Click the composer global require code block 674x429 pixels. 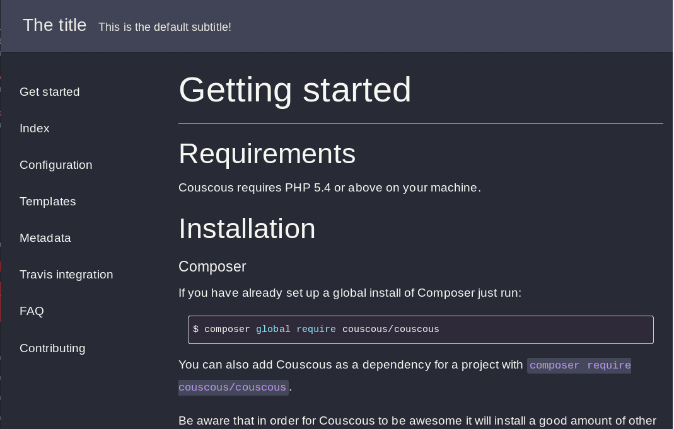[420, 329]
